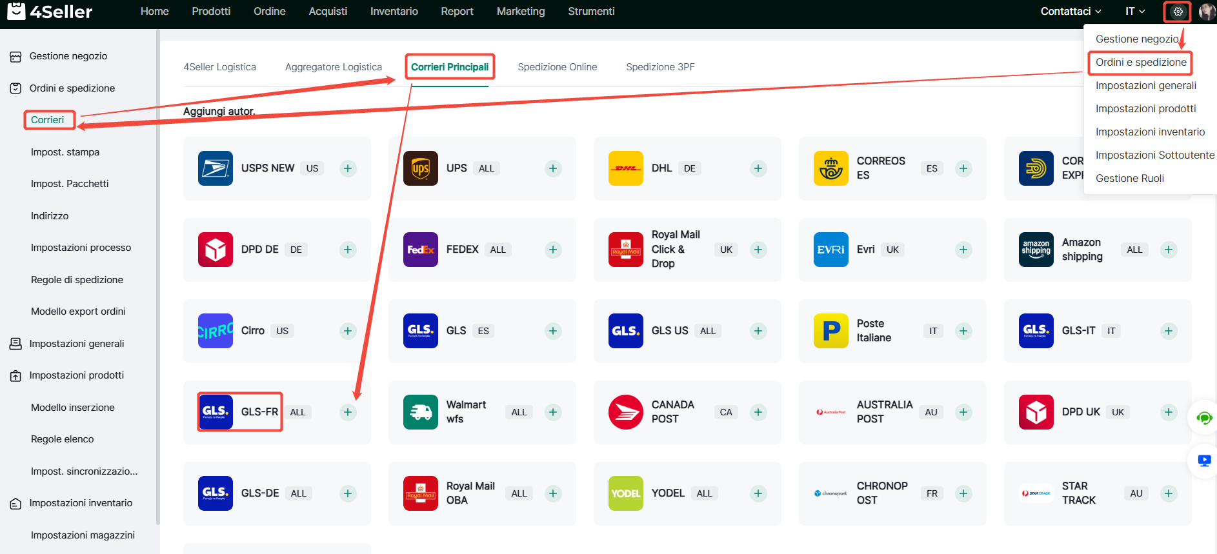Click plus icon for GLS ES
Screen dimensions: 1217x554
(x=553, y=331)
